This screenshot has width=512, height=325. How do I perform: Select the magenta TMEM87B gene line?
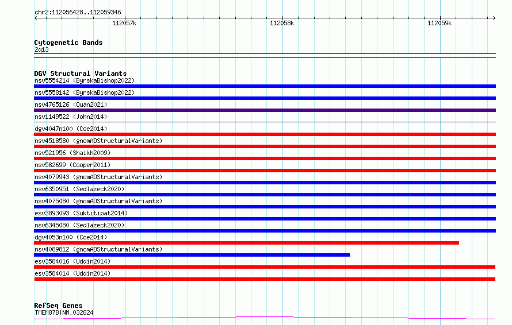tap(265, 318)
